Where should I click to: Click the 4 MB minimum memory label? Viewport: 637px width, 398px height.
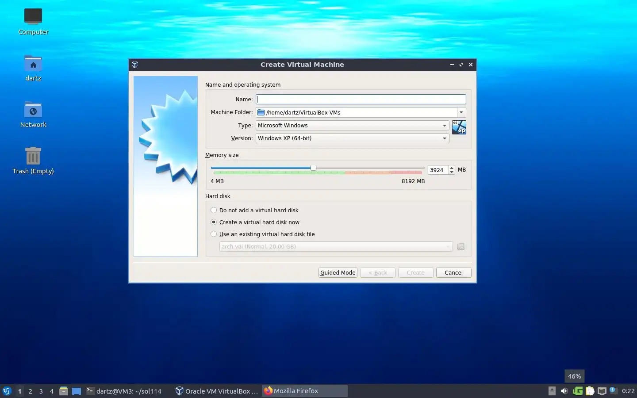click(x=217, y=181)
